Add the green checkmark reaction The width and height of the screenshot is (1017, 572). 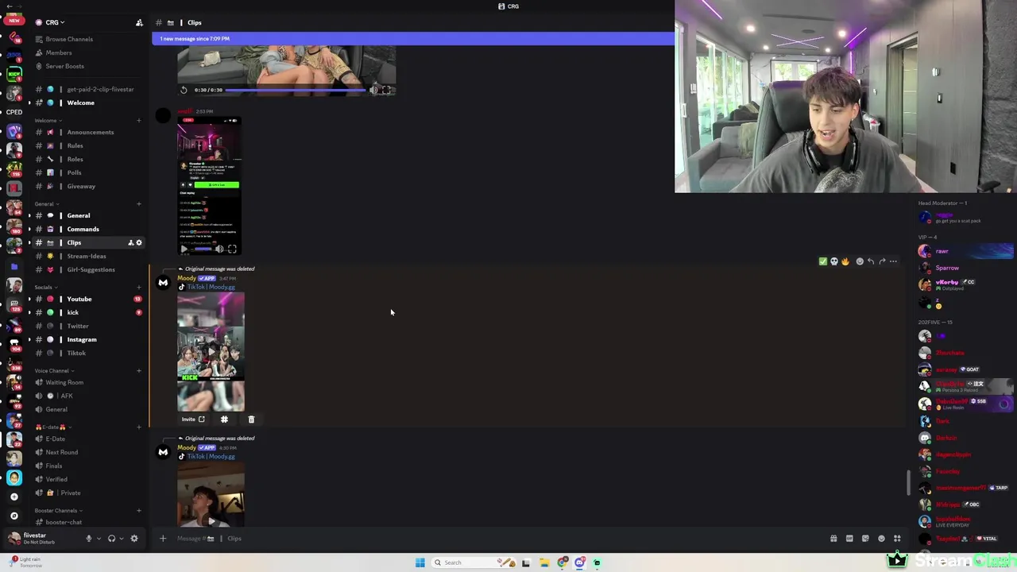[823, 261]
